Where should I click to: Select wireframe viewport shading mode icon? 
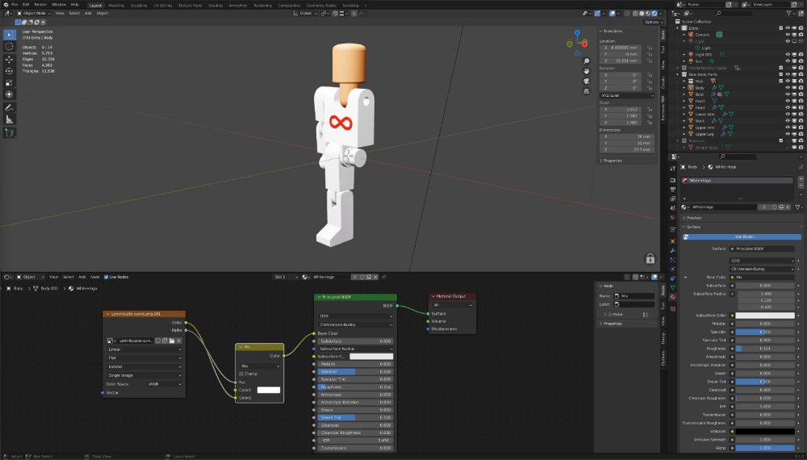click(636, 14)
